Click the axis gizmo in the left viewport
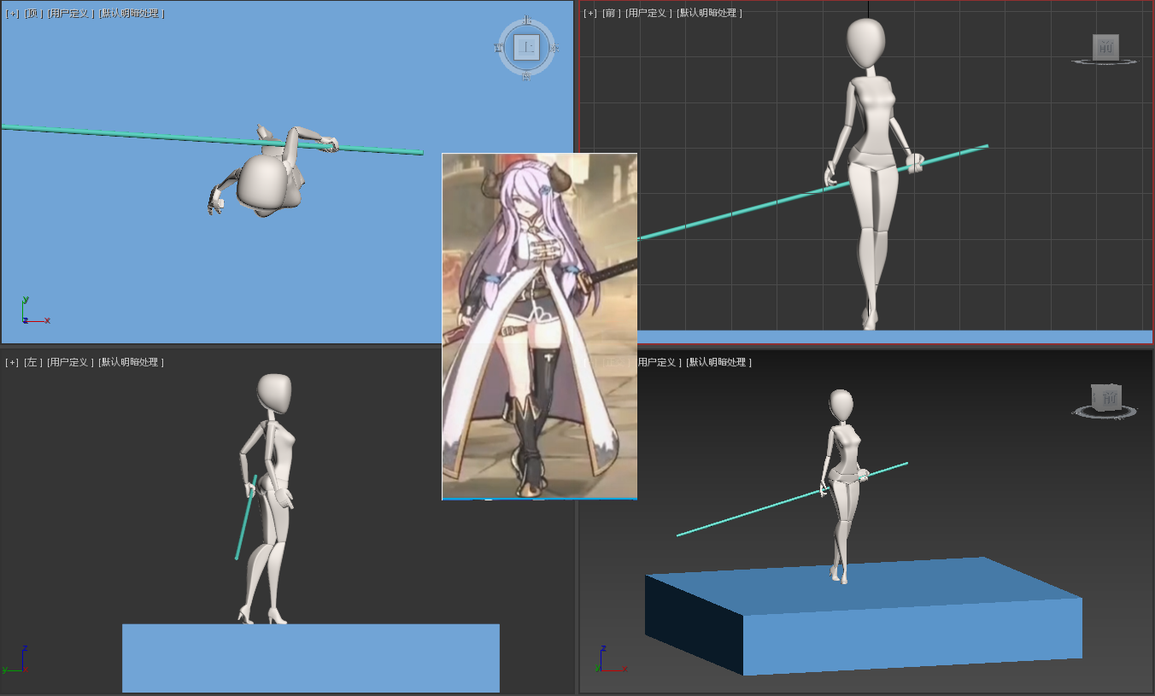 pyautogui.click(x=16, y=661)
